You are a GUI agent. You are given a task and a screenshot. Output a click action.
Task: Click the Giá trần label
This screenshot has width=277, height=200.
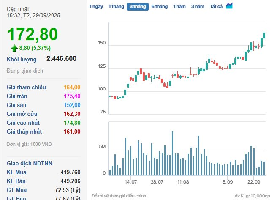(17, 96)
